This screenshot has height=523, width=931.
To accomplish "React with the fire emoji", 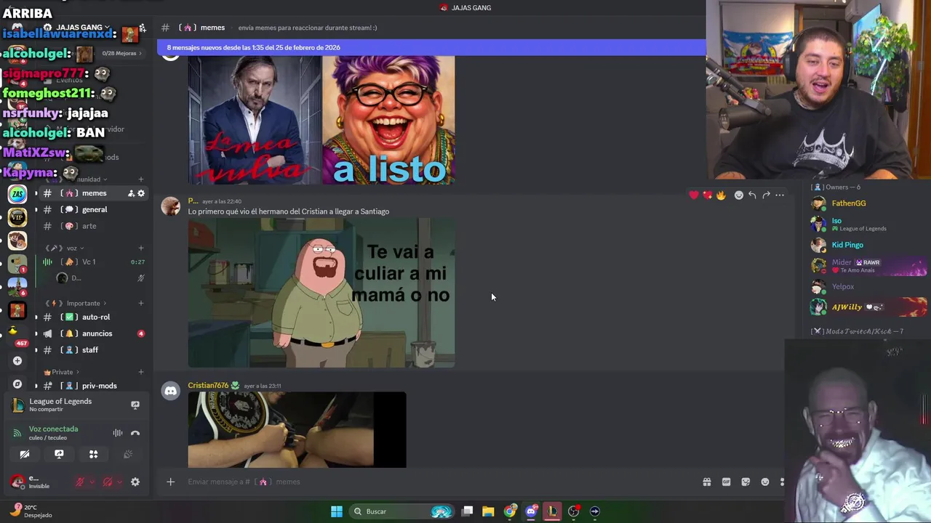I will (721, 195).
